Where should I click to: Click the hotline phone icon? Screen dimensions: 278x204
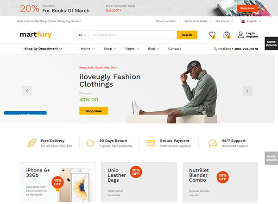click(215, 49)
